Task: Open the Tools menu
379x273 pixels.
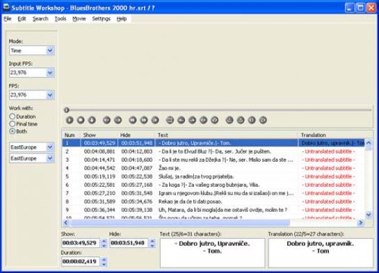Action: point(61,19)
